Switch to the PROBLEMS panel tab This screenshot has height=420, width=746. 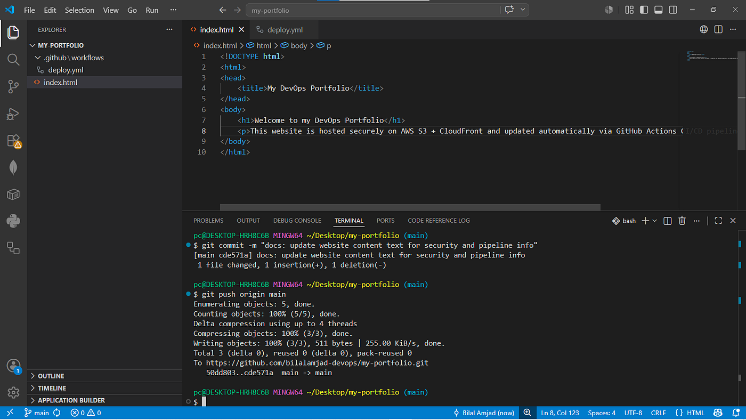click(208, 221)
